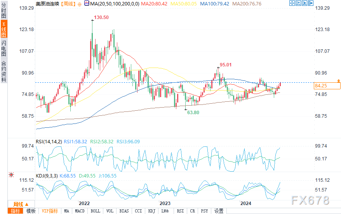The height and width of the screenshot is (214, 341).
Task: Click the shift-chart-right axis icon
Action: point(304,3)
